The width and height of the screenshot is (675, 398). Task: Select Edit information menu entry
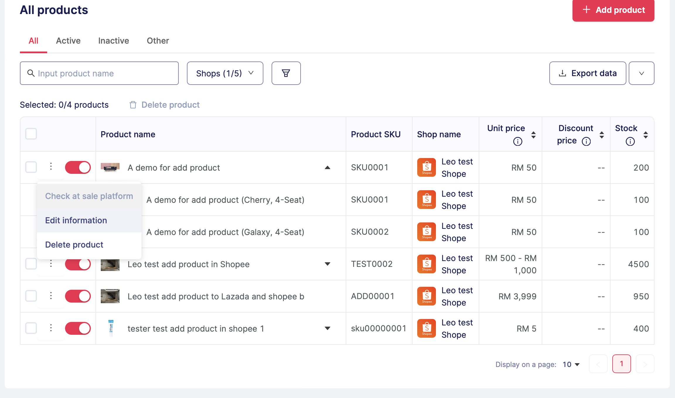tap(76, 220)
